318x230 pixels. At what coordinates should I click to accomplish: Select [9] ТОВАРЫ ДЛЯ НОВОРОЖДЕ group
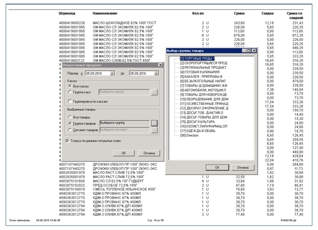click(203, 94)
